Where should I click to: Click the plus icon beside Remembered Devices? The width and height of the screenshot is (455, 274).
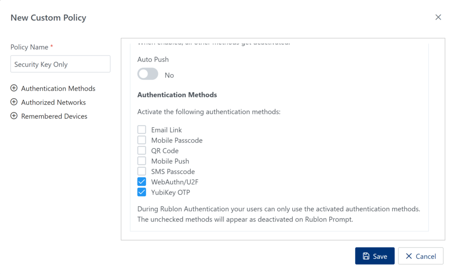tap(13, 116)
